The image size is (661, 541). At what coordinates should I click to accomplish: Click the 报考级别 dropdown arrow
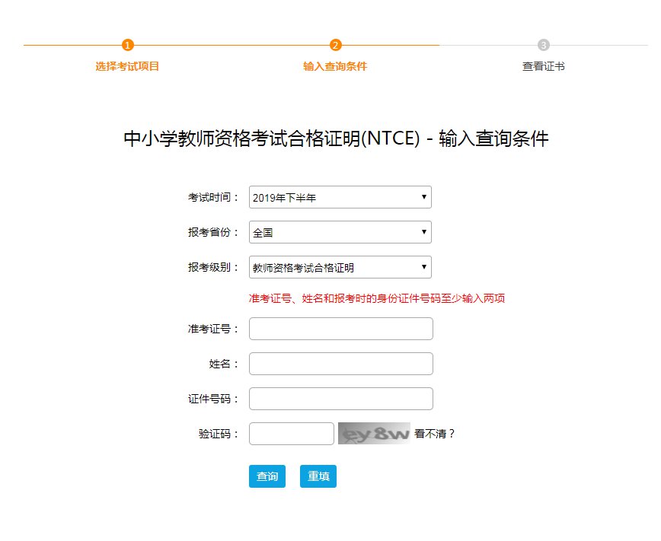(423, 268)
